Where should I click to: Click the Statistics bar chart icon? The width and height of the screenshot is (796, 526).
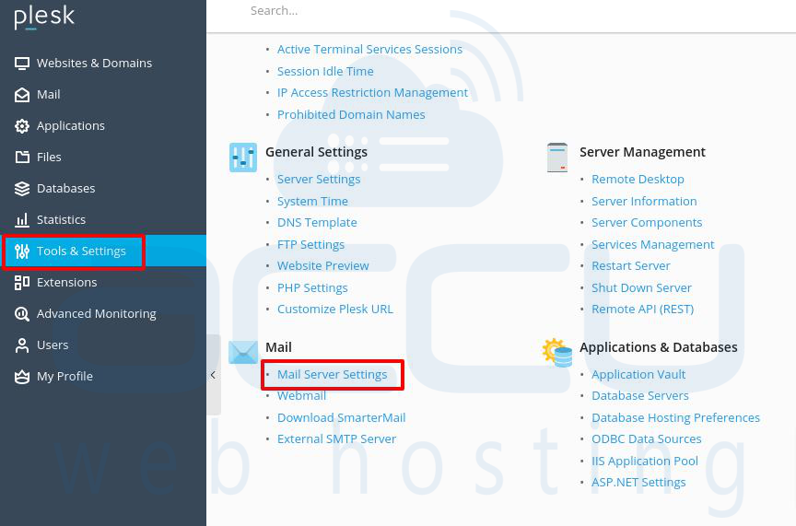click(22, 220)
